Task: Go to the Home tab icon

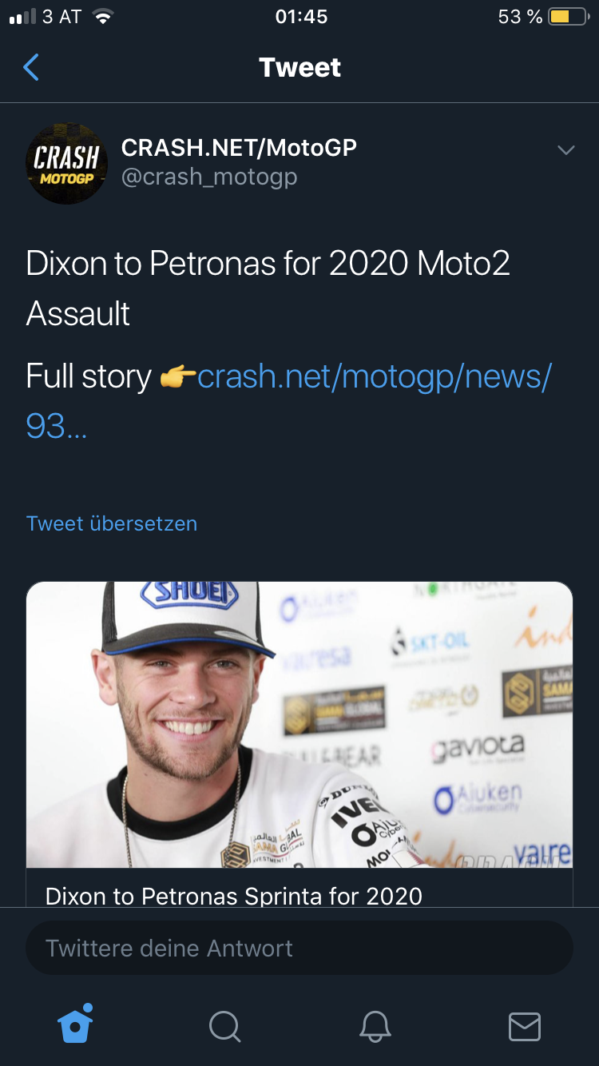Action: (76, 1025)
